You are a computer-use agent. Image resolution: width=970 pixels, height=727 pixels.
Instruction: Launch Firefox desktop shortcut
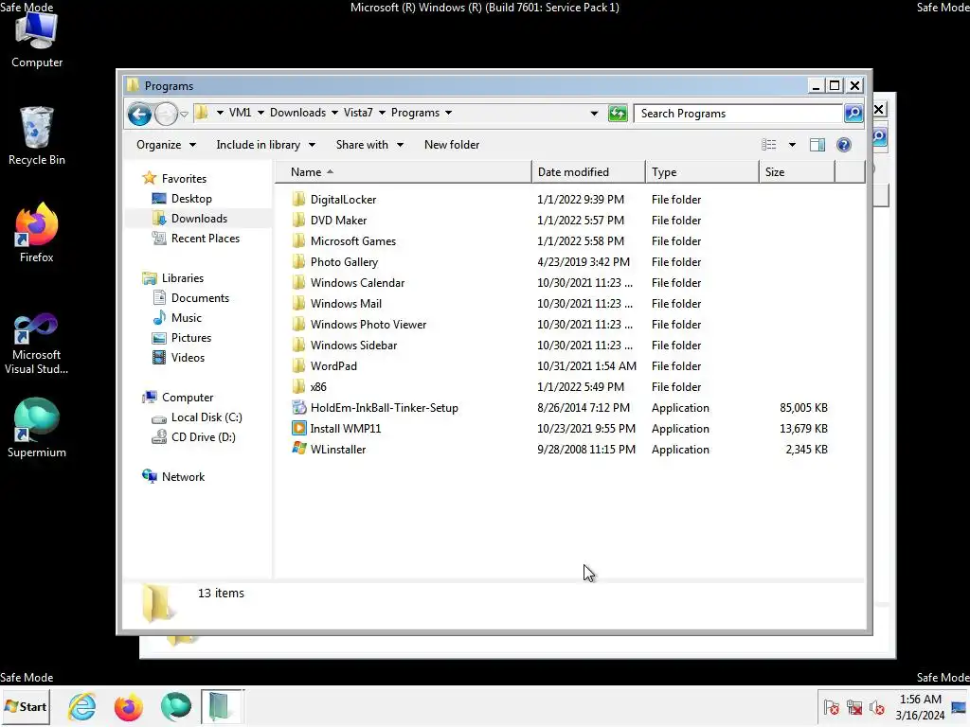click(x=37, y=233)
